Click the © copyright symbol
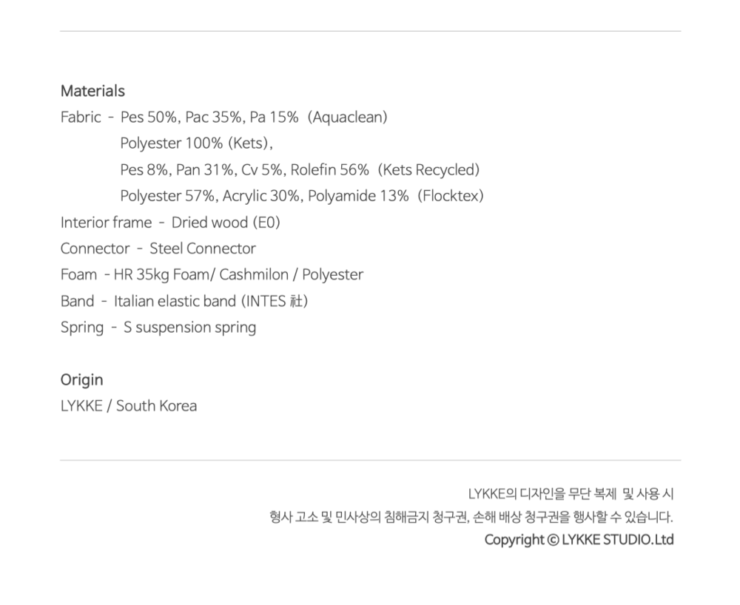 tap(553, 540)
